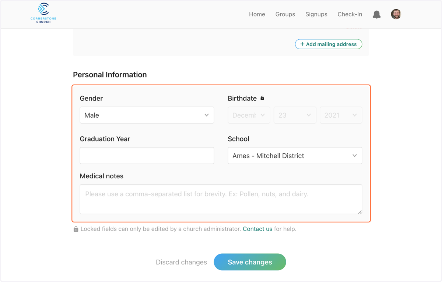Open the notifications bell
Image resolution: width=442 pixels, height=282 pixels.
tap(376, 14)
